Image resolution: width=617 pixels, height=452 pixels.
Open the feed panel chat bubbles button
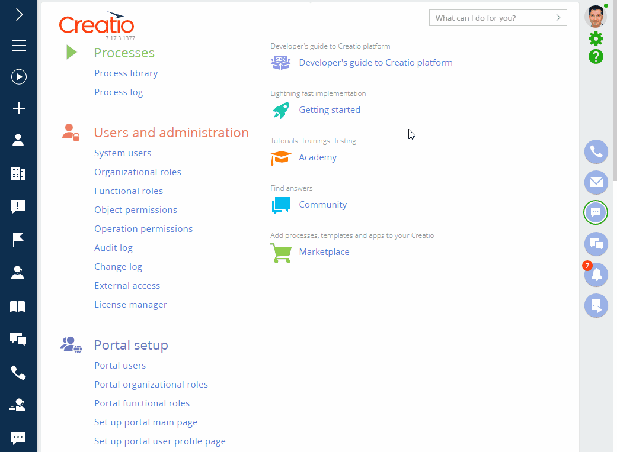point(596,244)
